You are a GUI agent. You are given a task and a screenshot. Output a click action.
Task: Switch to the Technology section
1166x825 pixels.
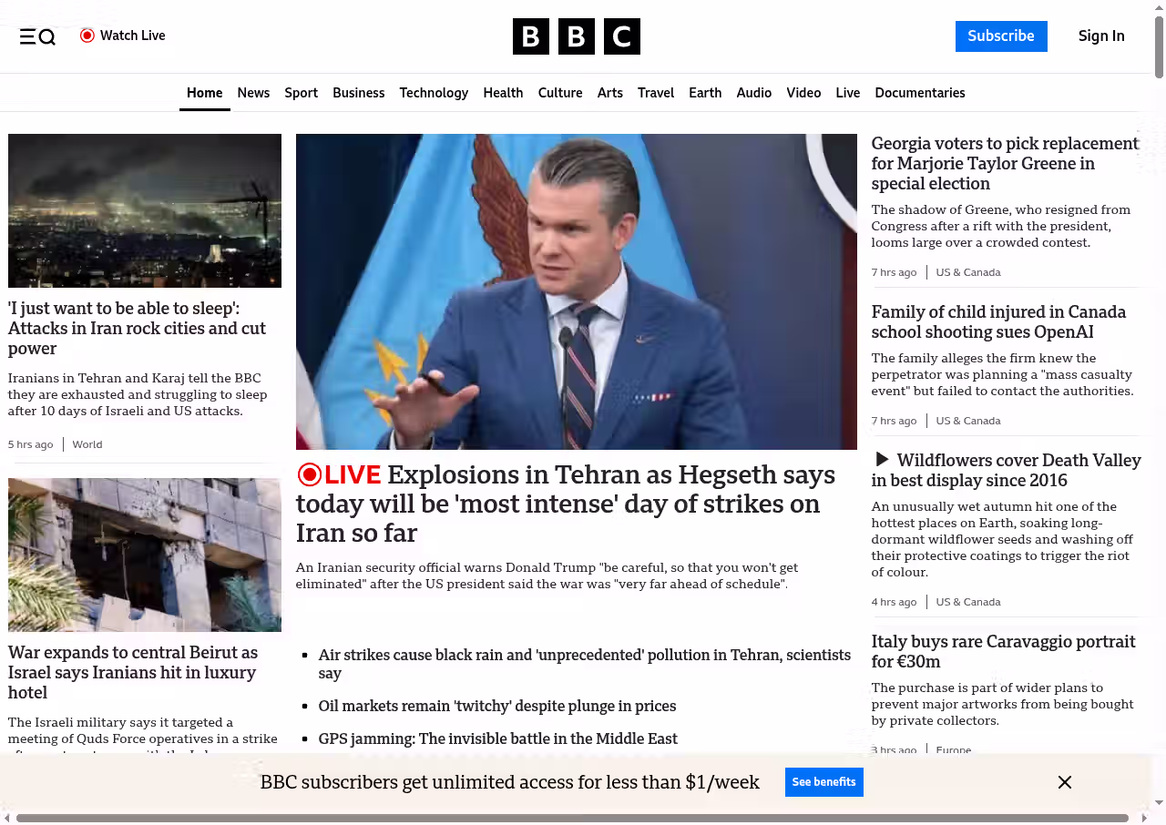pyautogui.click(x=434, y=93)
